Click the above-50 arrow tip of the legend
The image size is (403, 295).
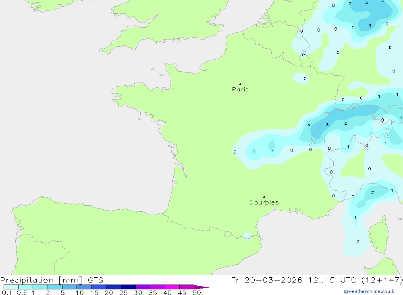pyautogui.click(x=202, y=287)
